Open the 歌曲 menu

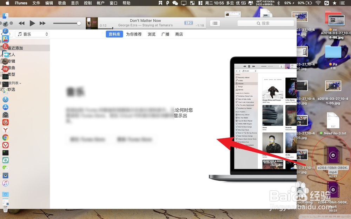coord(62,3)
